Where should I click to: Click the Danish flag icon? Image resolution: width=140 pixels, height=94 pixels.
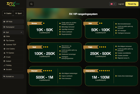pyautogui.click(x=111, y=4)
